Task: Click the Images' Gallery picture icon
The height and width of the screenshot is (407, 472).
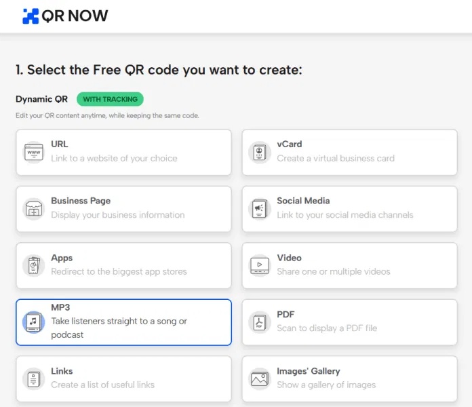Action: pos(259,379)
